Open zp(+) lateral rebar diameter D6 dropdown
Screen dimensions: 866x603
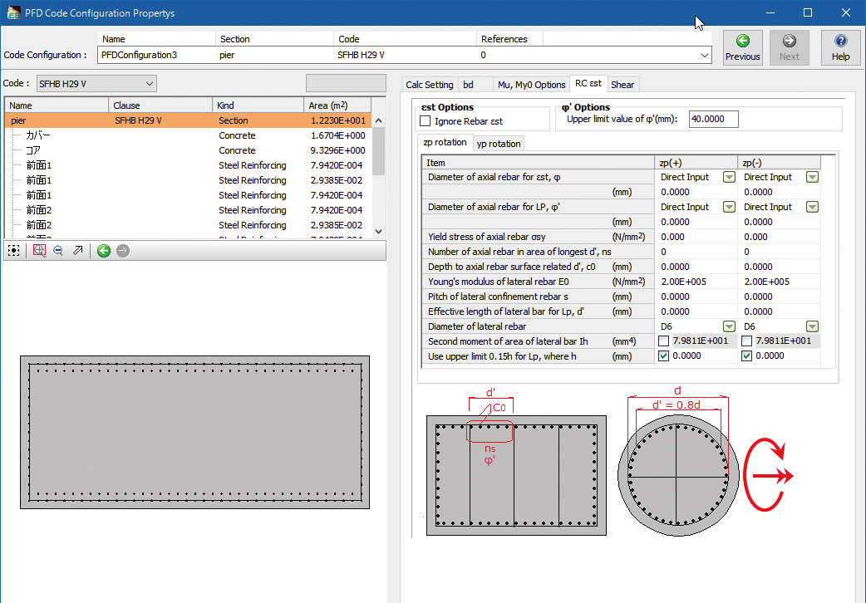729,326
